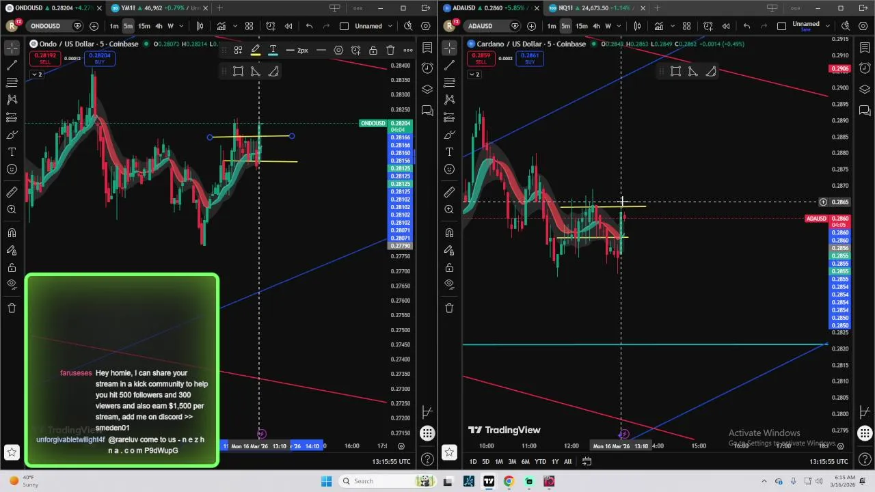Viewport: 875px width, 492px height.
Task: Select the 1m interval in the ADAUSD toolbar
Action: (x=551, y=26)
